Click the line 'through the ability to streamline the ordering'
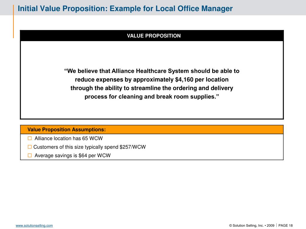Screen dimensions: 306x229 tap(152, 88)
